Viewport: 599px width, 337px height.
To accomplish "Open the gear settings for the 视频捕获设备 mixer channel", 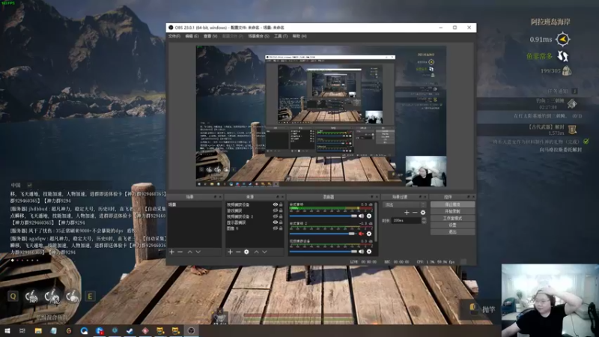I will click(x=369, y=252).
